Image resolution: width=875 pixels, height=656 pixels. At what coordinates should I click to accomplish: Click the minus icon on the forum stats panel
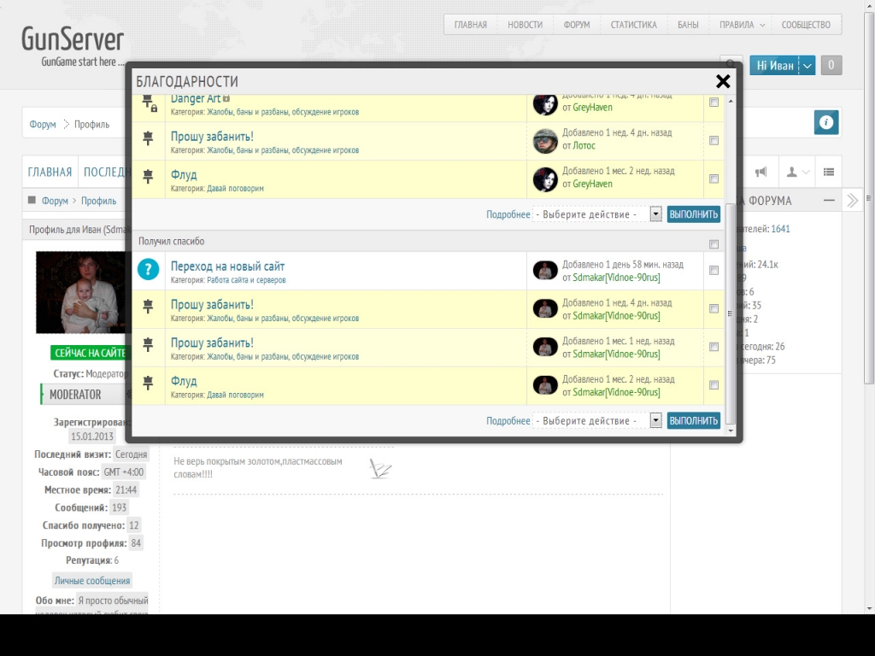click(828, 201)
